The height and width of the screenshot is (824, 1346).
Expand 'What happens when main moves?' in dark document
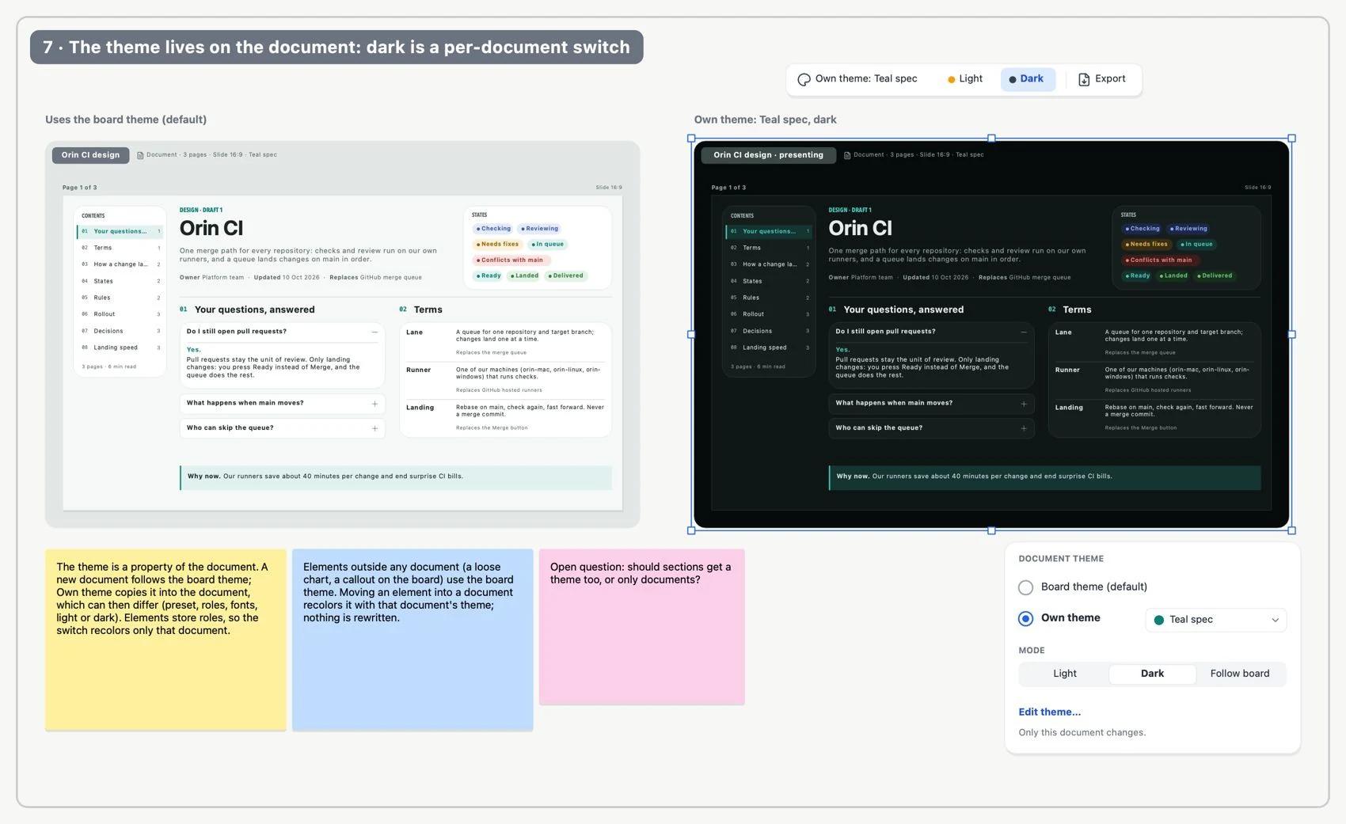[1024, 404]
